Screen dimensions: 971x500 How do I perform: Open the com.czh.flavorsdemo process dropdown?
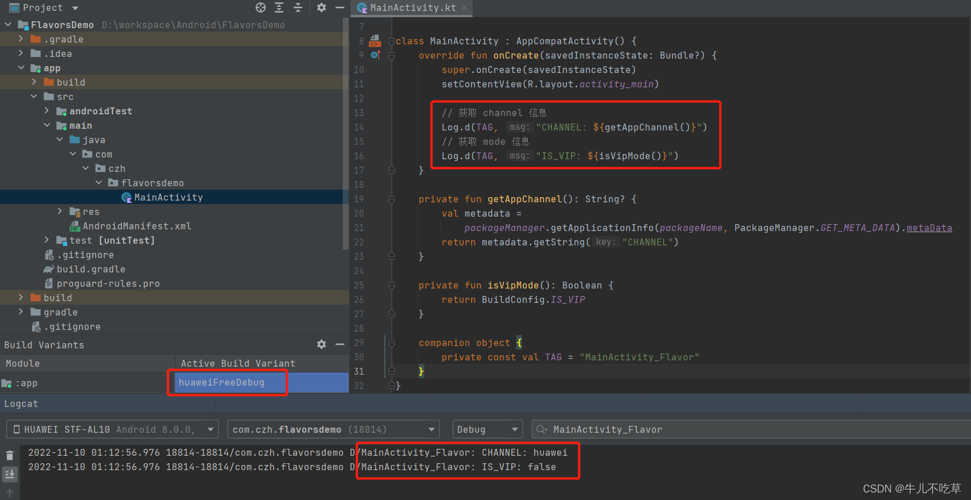333,429
